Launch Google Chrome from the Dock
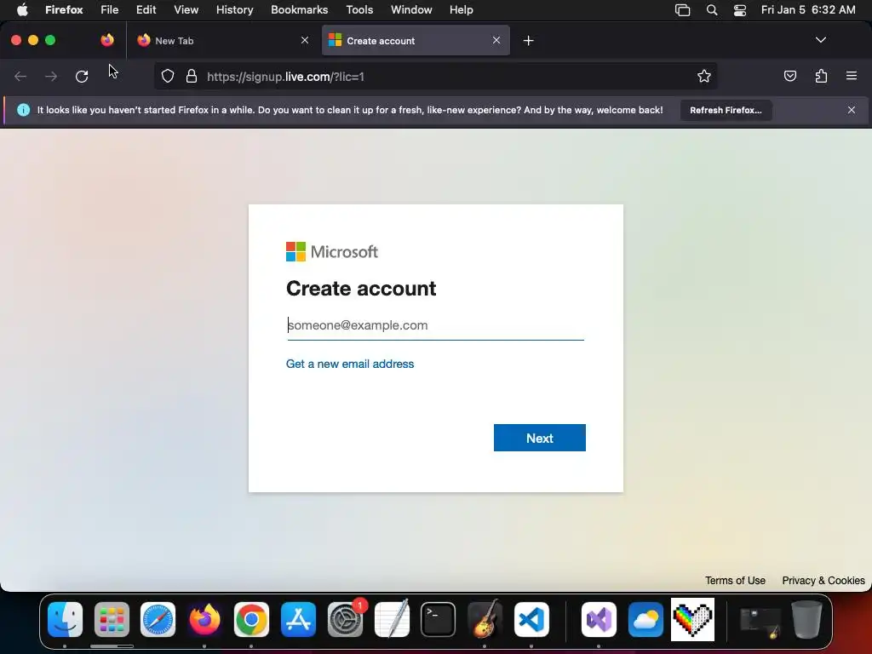This screenshot has width=872, height=654. 251,619
